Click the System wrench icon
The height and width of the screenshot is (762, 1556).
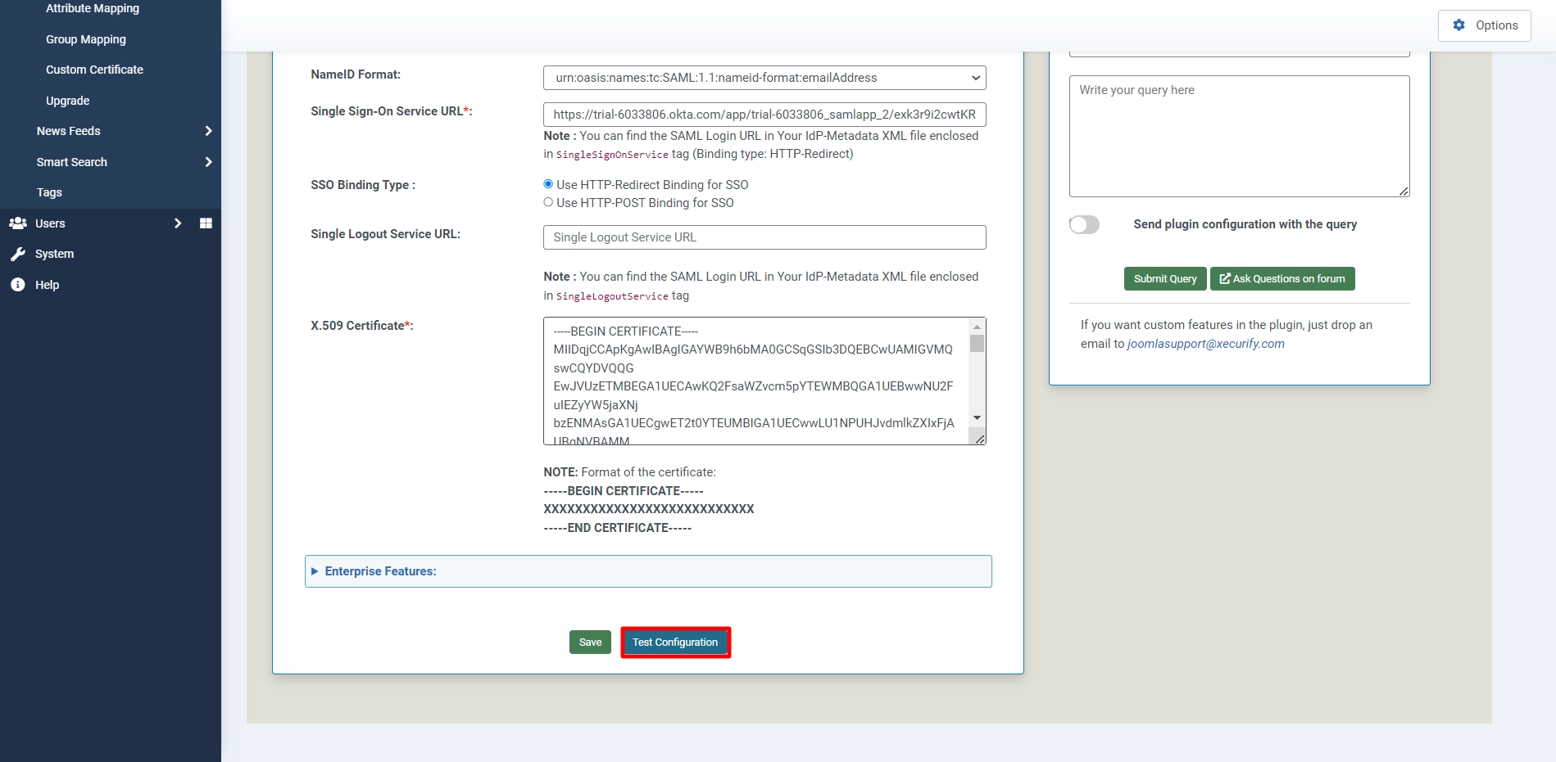click(18, 255)
